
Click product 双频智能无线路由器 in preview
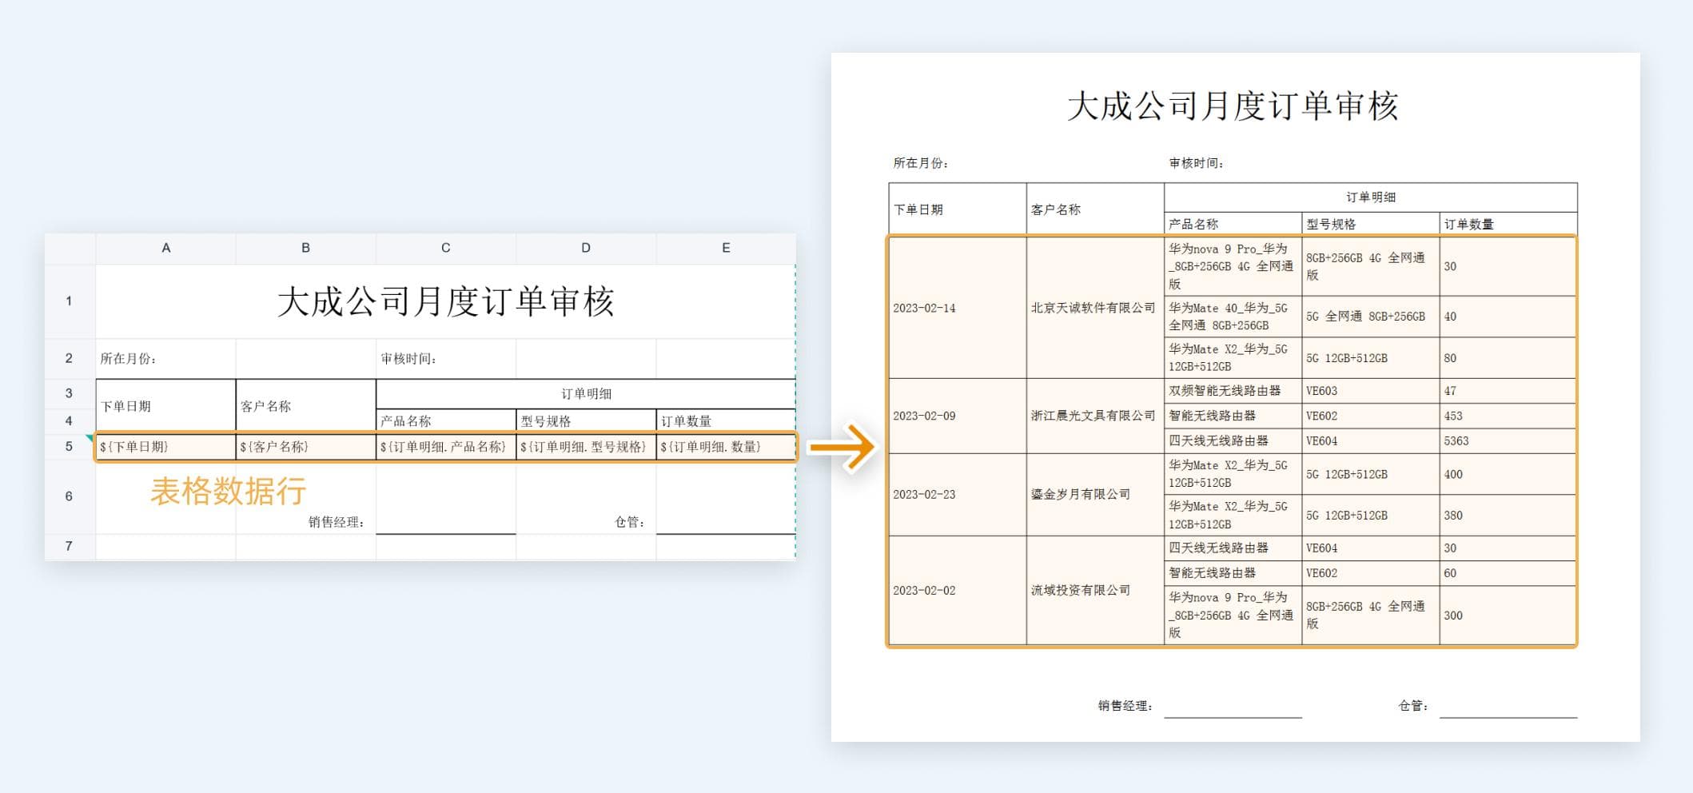coord(1225,391)
